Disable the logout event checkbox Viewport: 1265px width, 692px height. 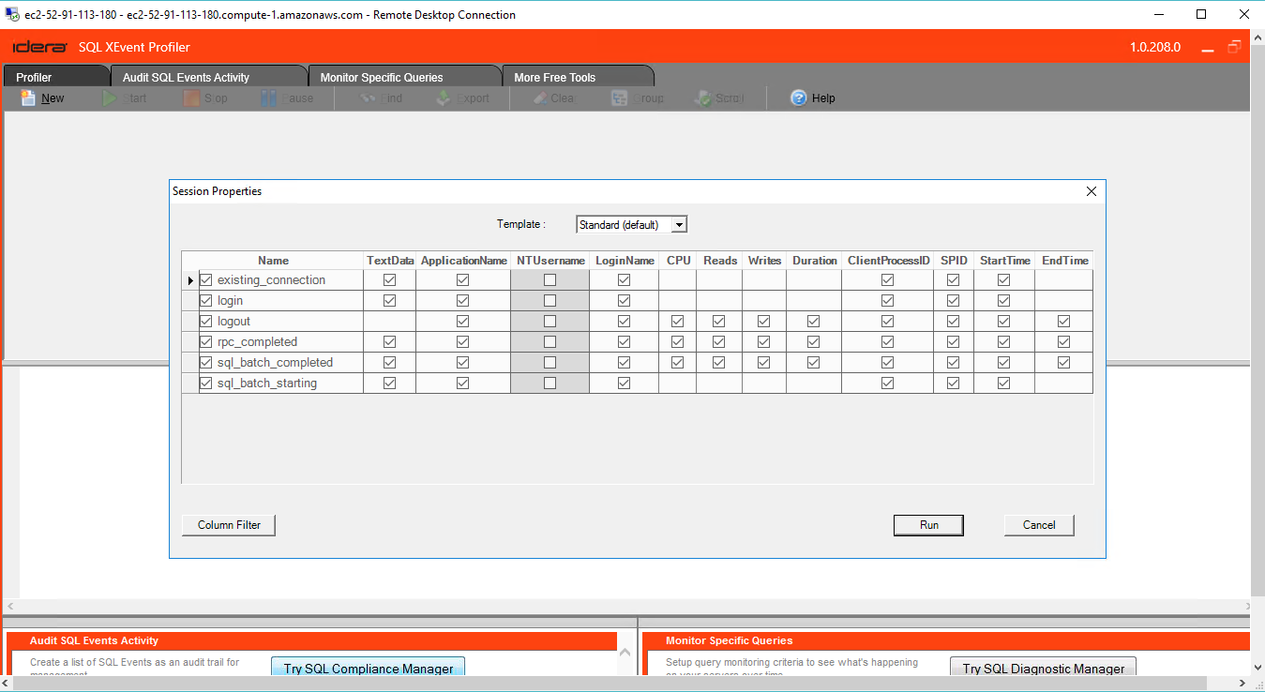(x=205, y=321)
